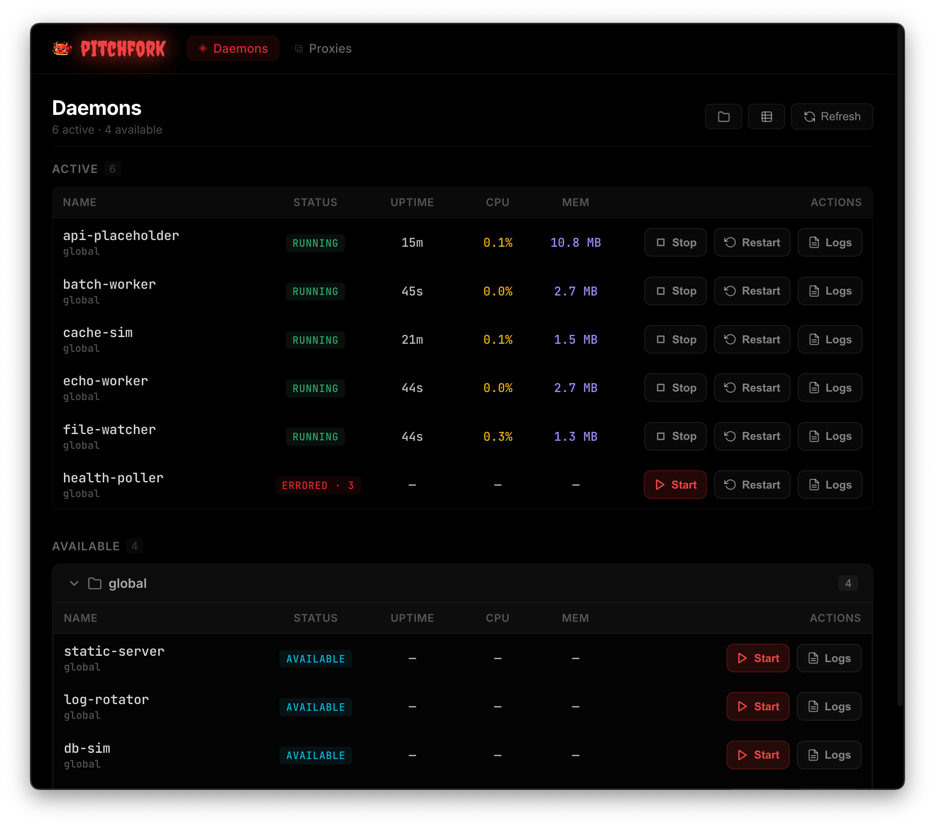Show logs for echo-worker
Image resolution: width=935 pixels, height=827 pixels.
[x=830, y=388]
